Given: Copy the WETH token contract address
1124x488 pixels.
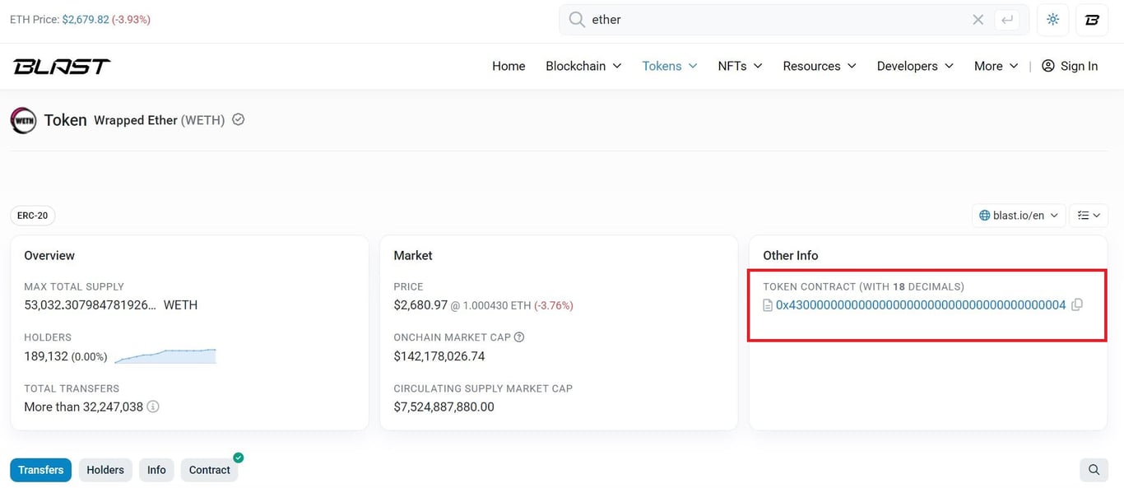Looking at the screenshot, I should [x=1077, y=304].
